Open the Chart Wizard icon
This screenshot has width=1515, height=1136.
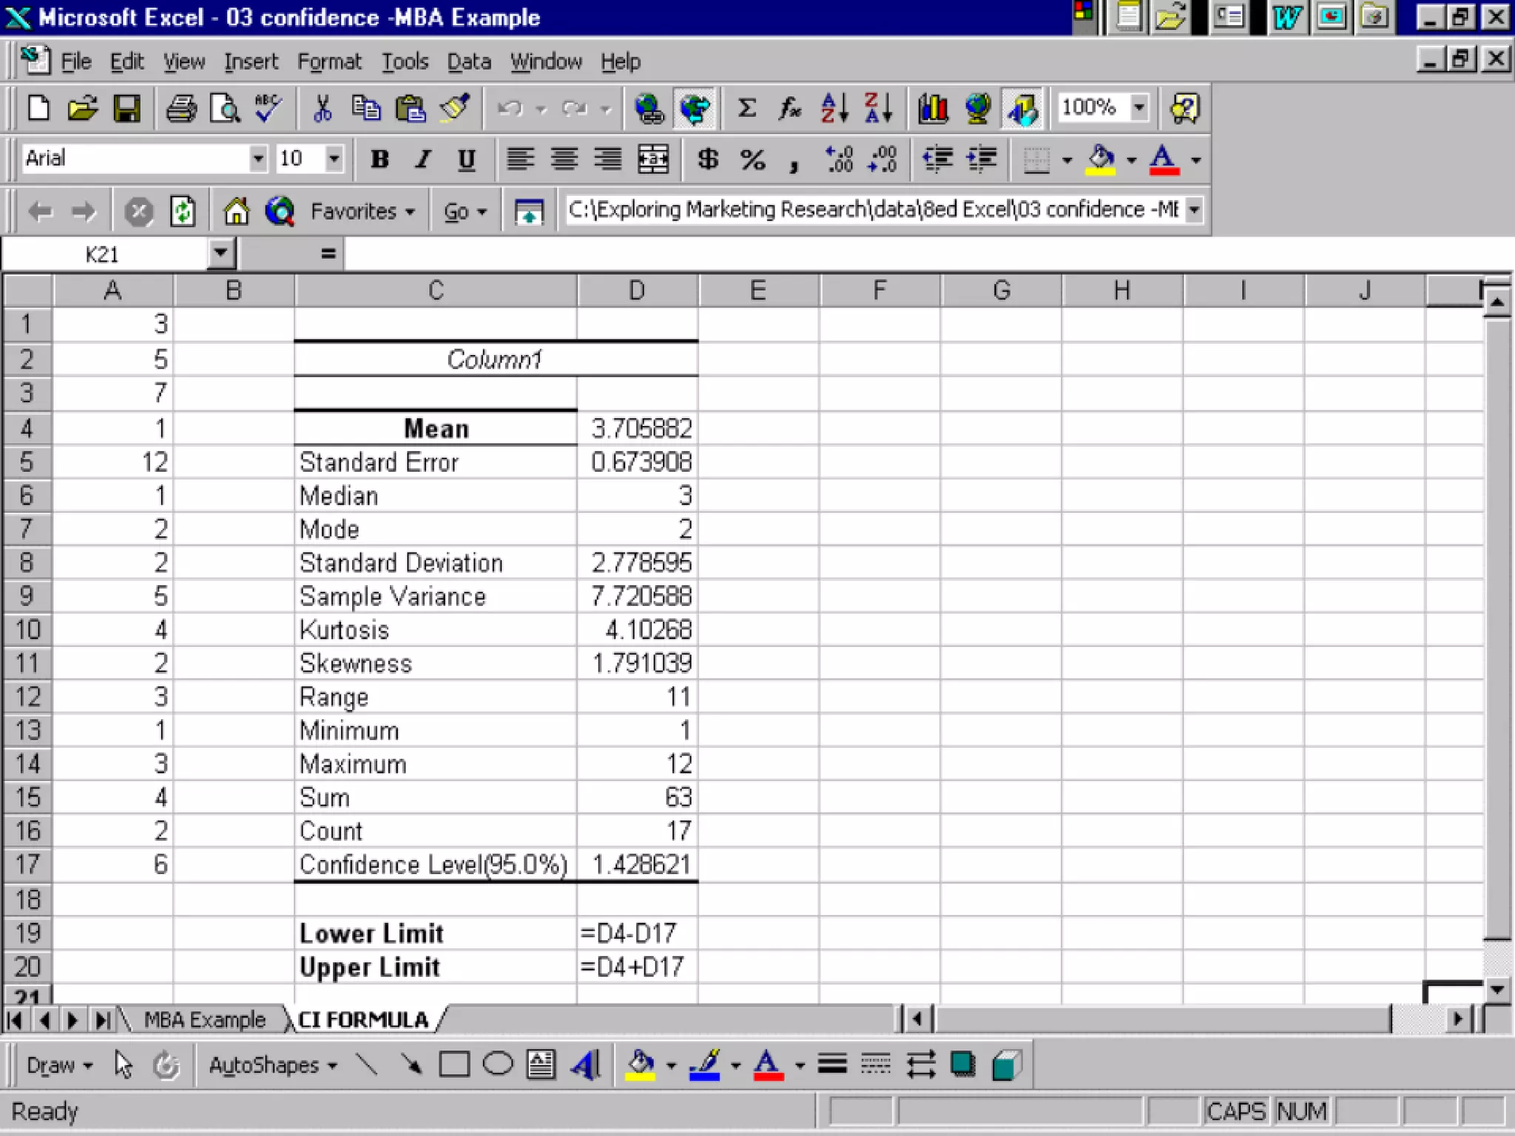pos(933,109)
